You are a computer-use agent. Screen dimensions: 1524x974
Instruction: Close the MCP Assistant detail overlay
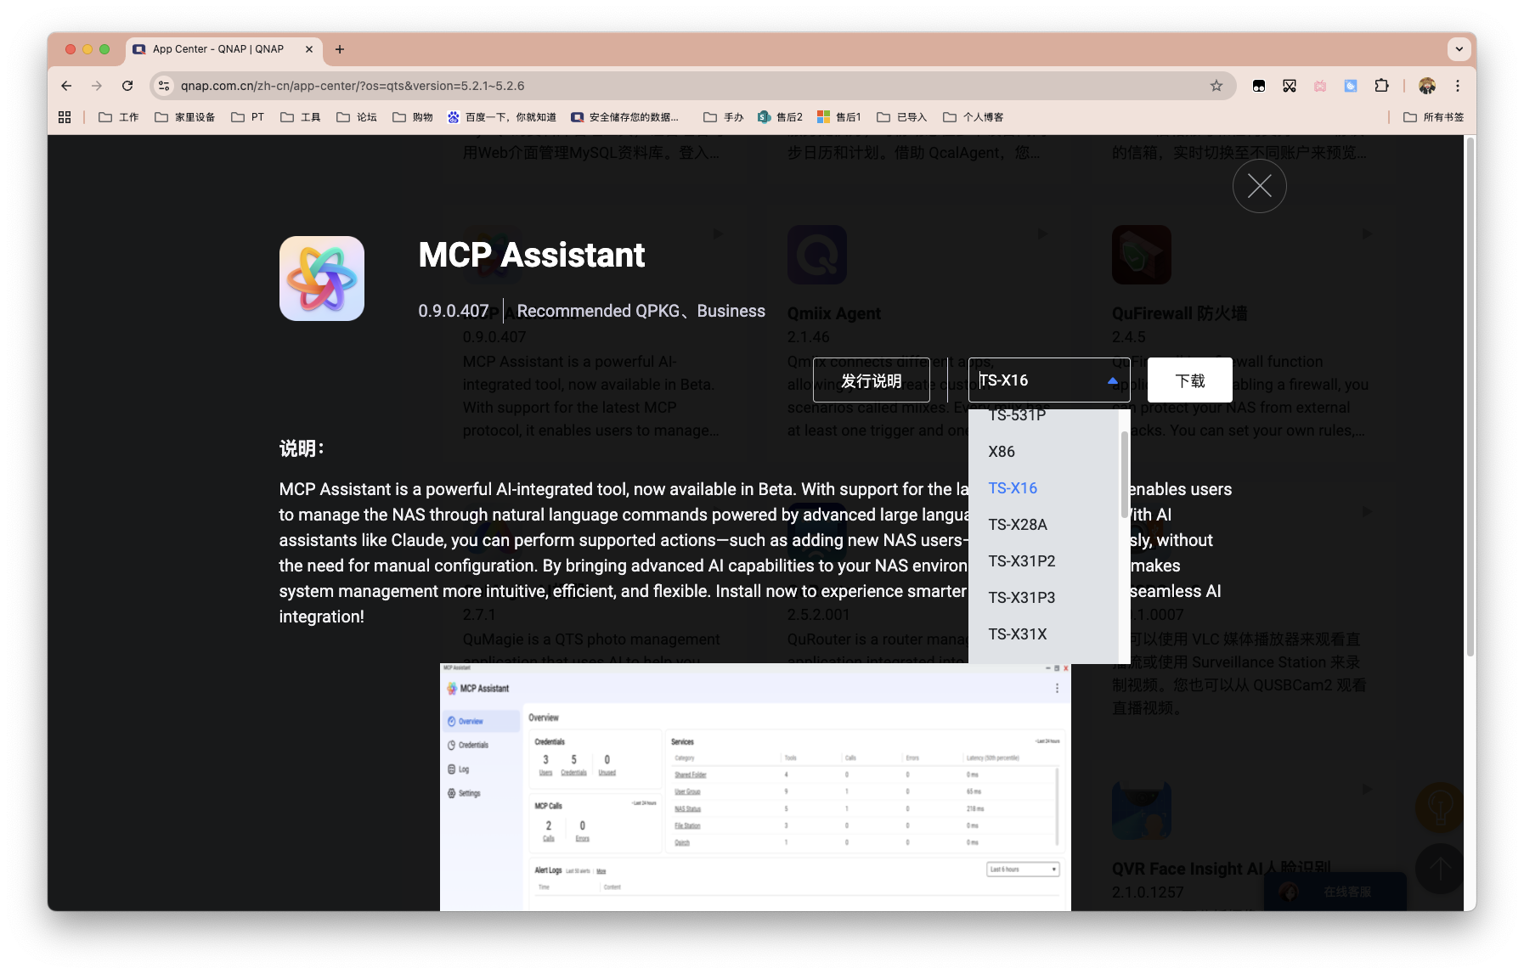click(x=1259, y=186)
